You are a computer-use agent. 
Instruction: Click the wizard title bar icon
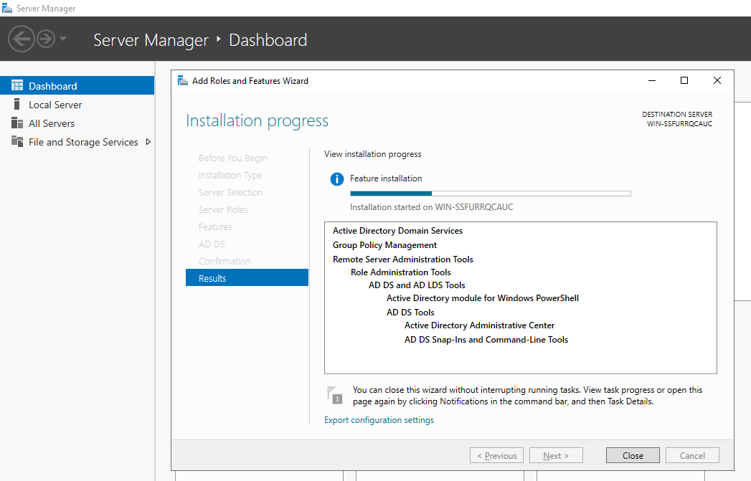(183, 81)
